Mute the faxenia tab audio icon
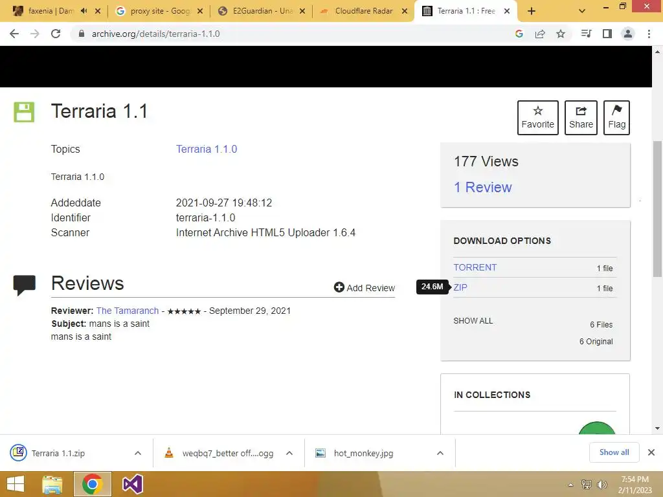Viewport: 663px width, 497px height. point(84,11)
